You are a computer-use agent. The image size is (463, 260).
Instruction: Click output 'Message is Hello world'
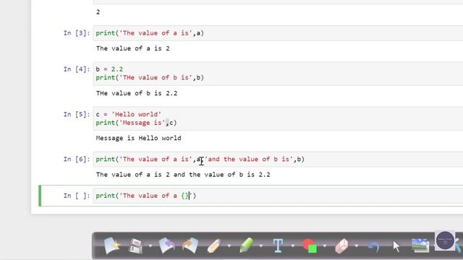(138, 138)
